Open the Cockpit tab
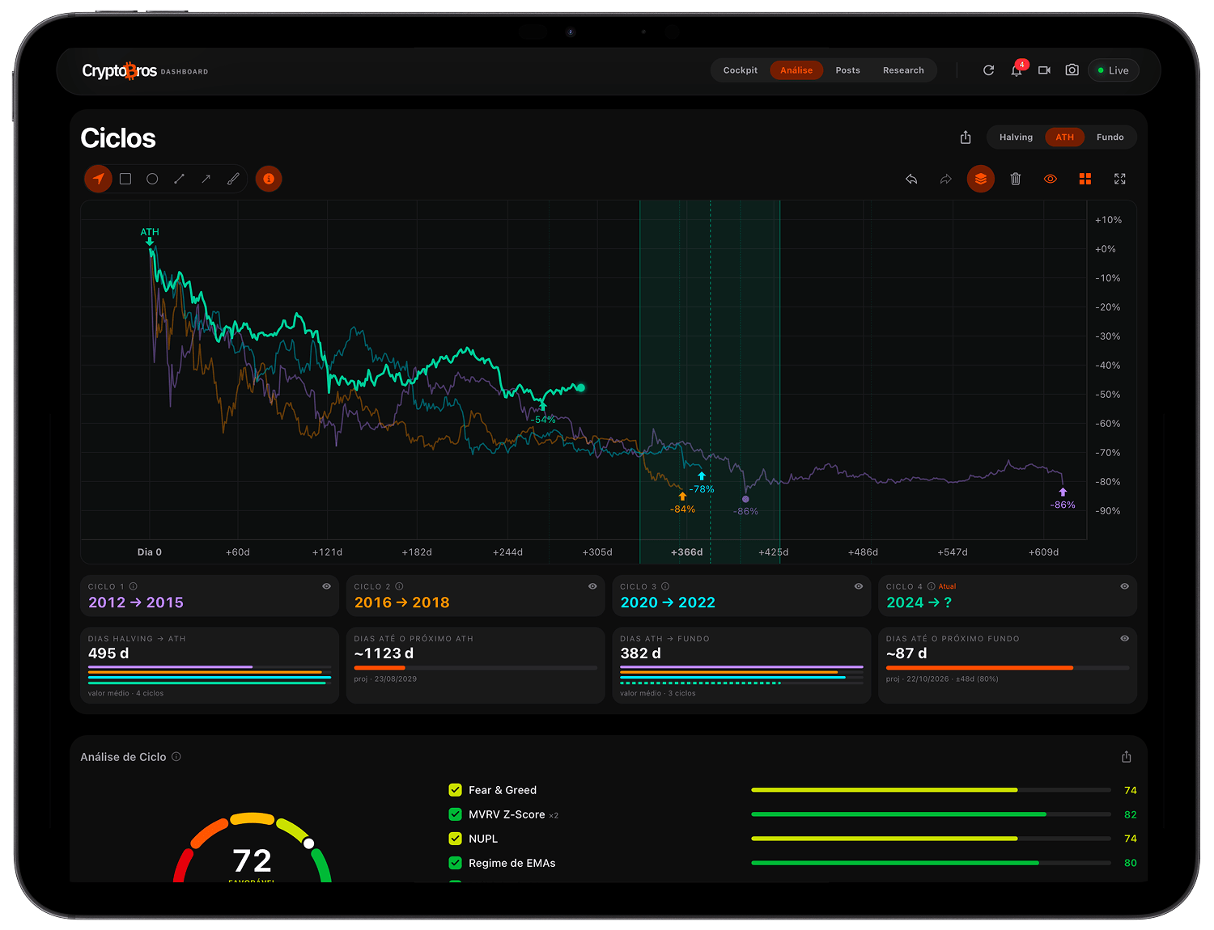 click(741, 70)
